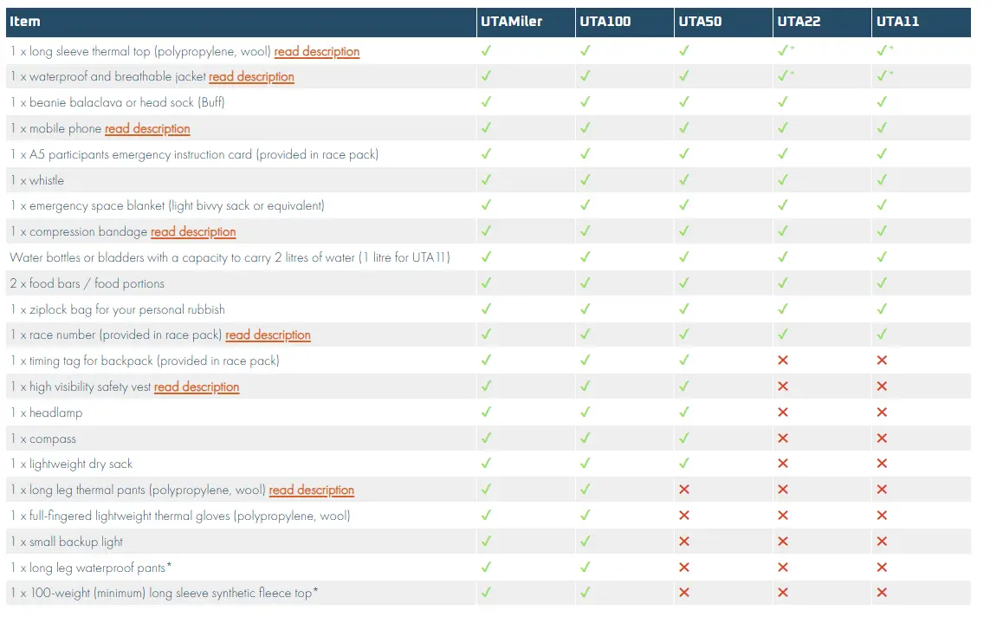The image size is (990, 617).
Task: Select the full-fingered thermal gloves item text
Action: (x=180, y=516)
